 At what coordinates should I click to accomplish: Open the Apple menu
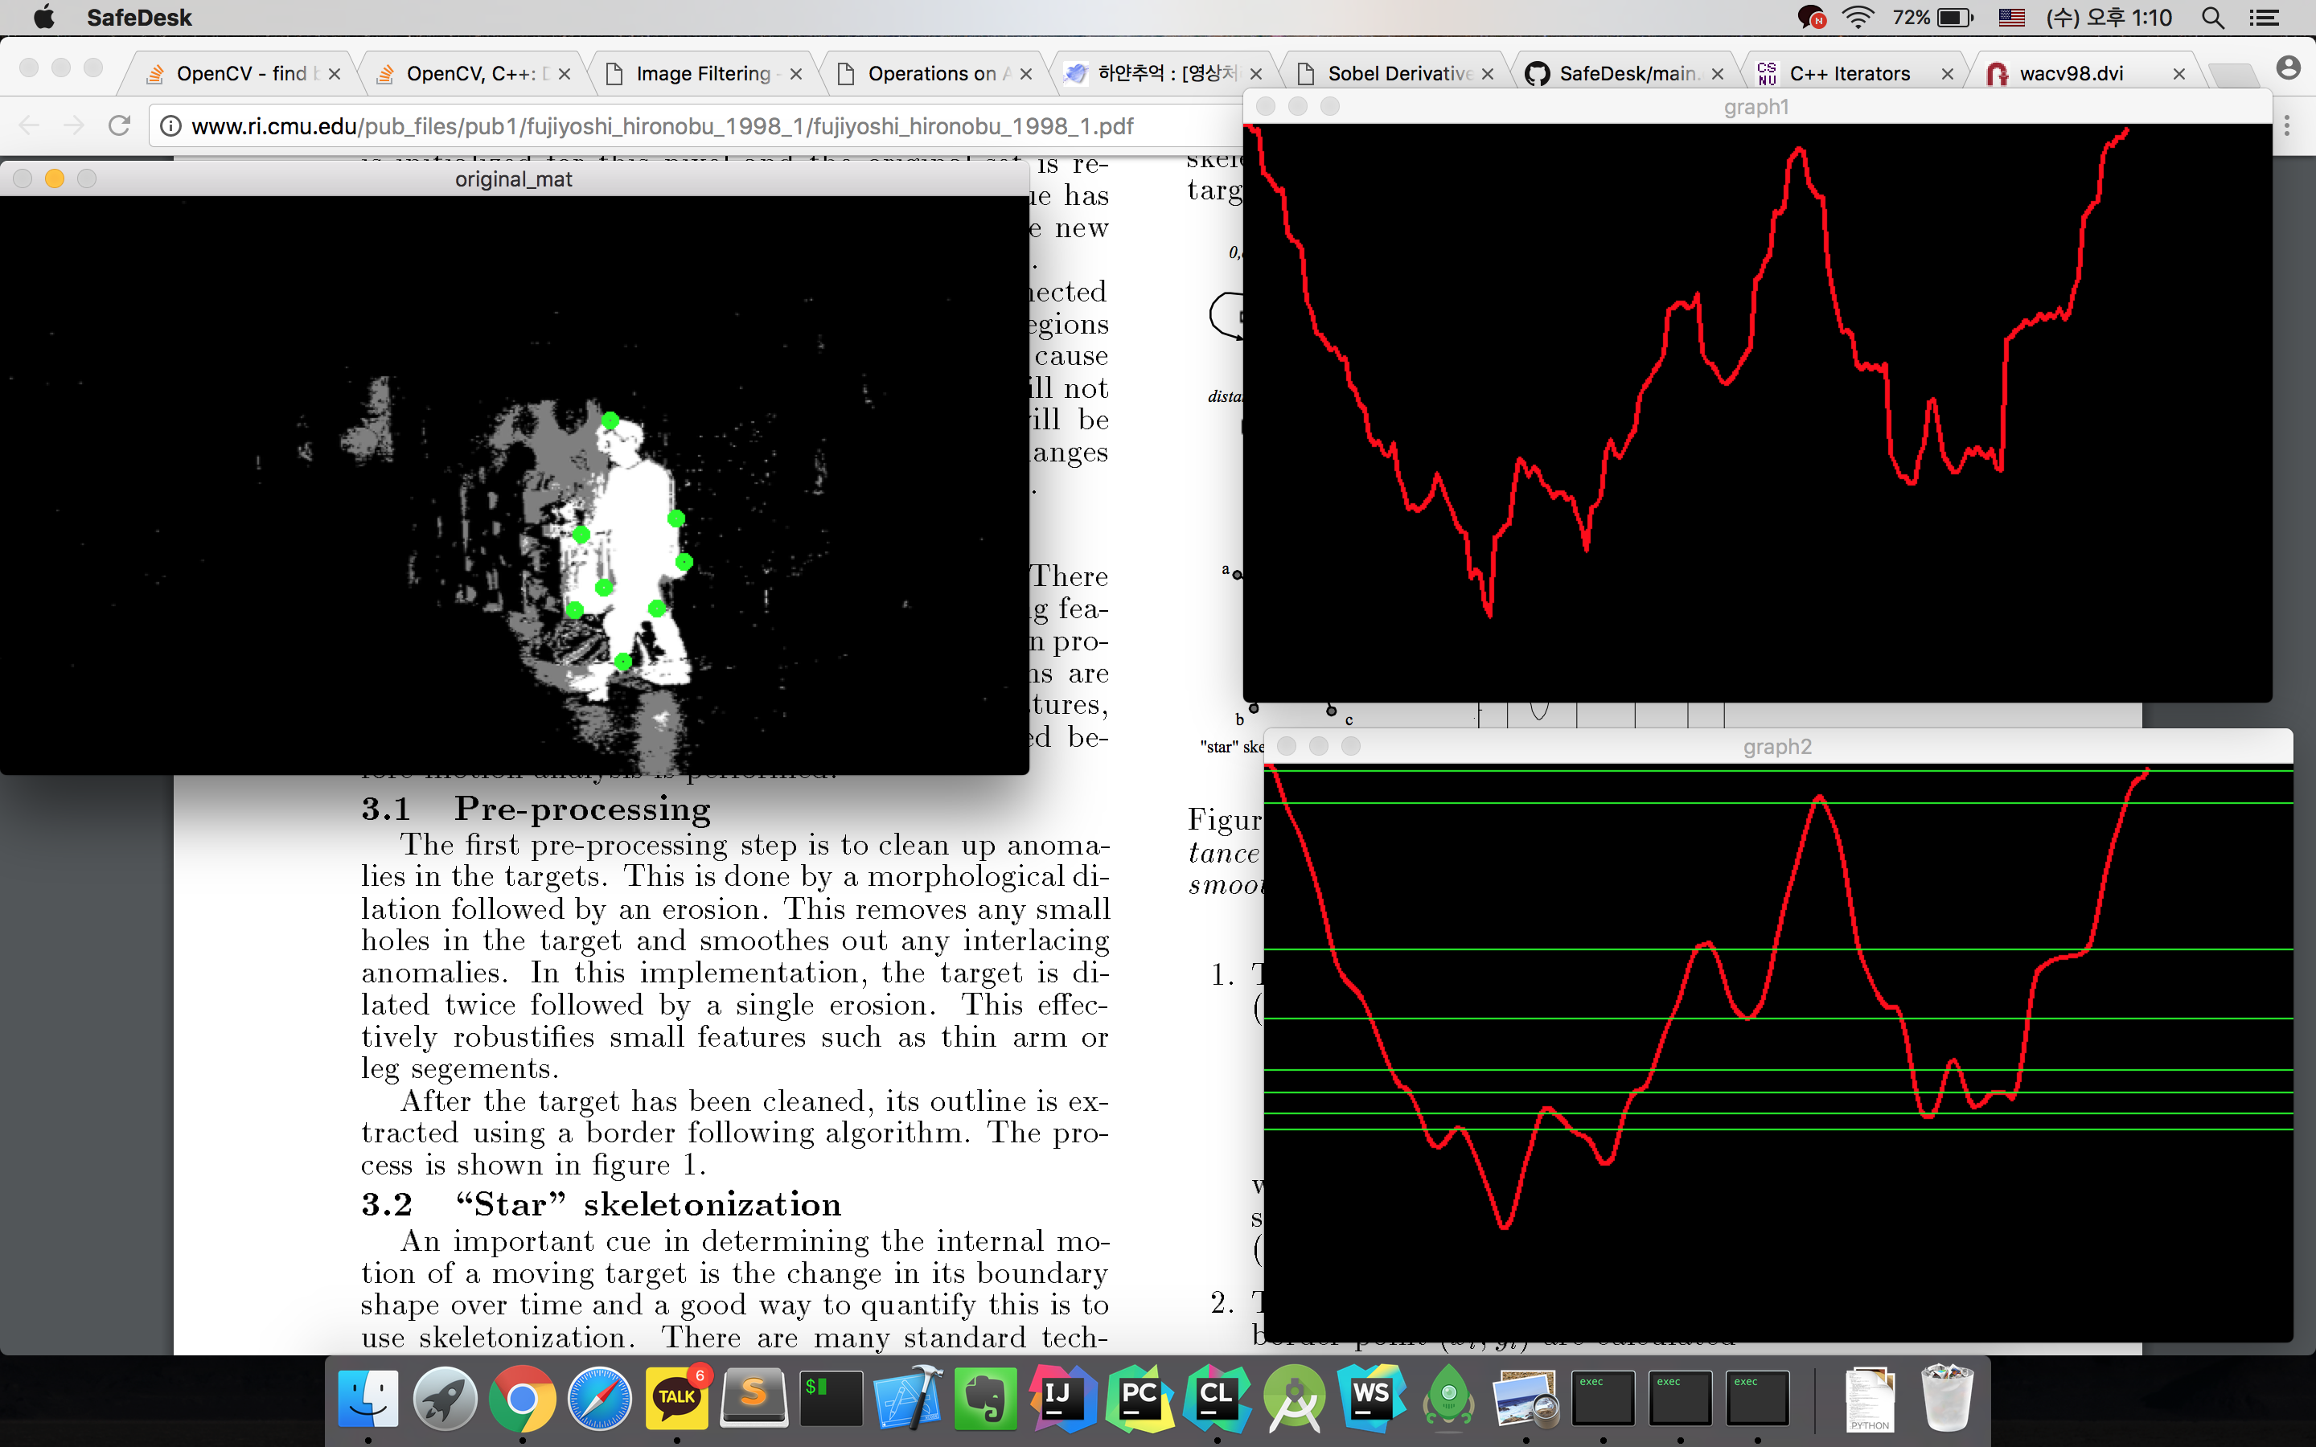coord(43,17)
